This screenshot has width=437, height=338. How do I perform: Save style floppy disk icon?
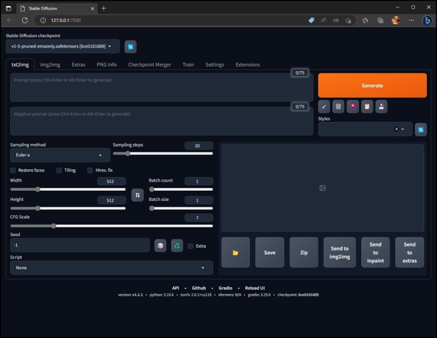[381, 107]
